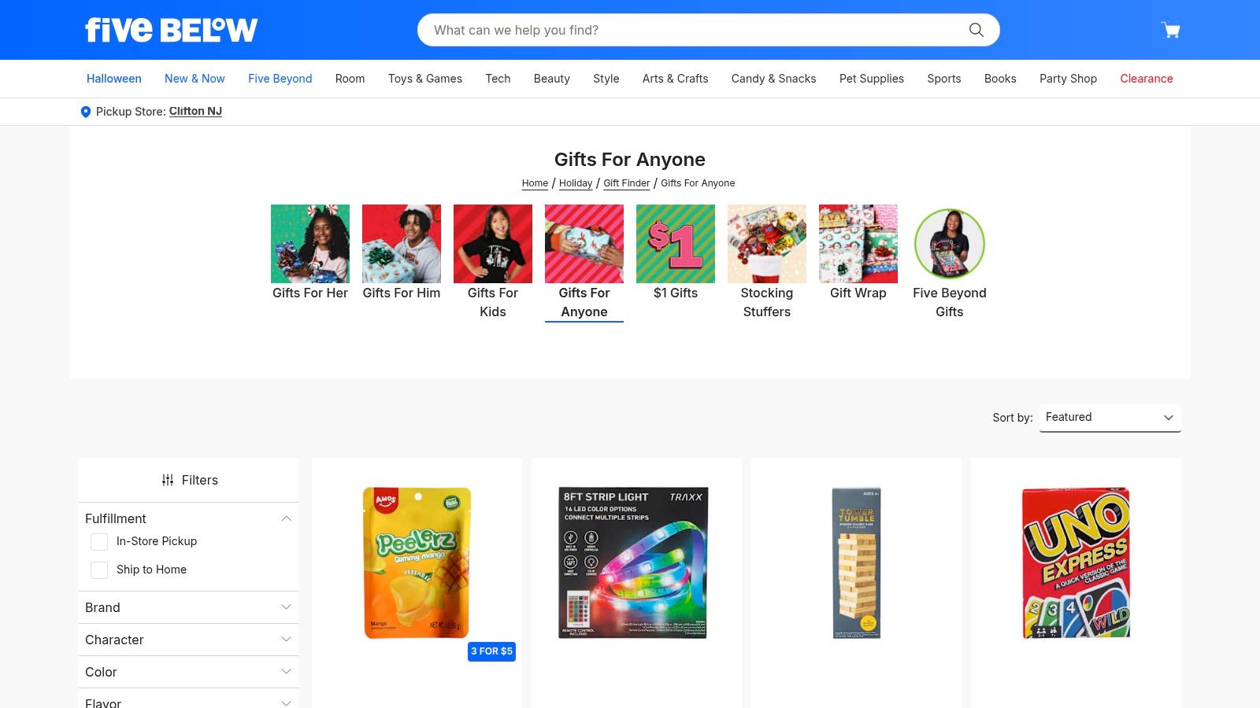This screenshot has height=708, width=1260.
Task: Expand the Brand filter section
Action: 189,607
